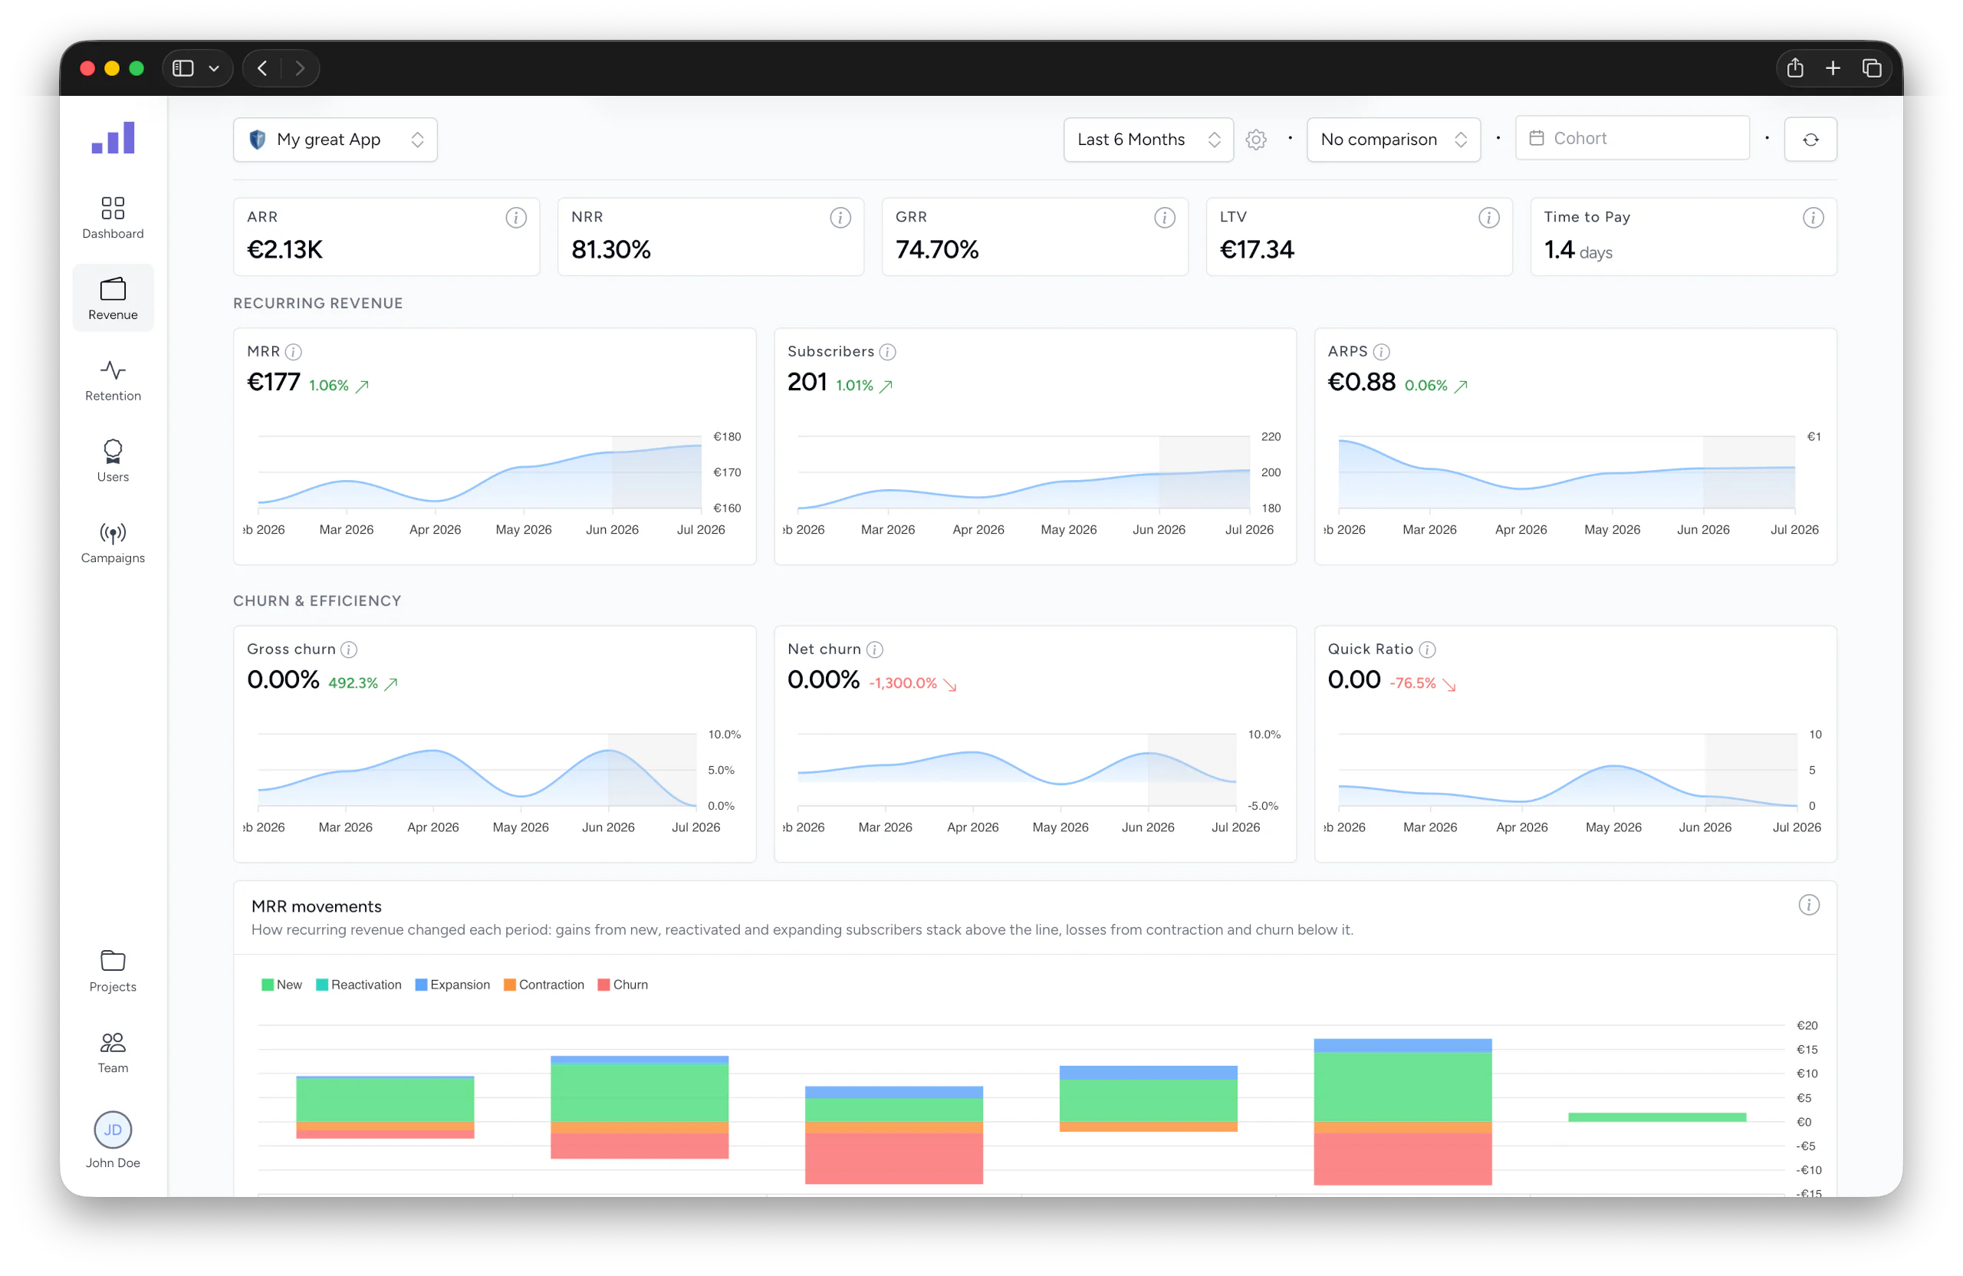1963x1276 pixels.
Task: Click the LTV €17.34 value
Action: click(1257, 249)
